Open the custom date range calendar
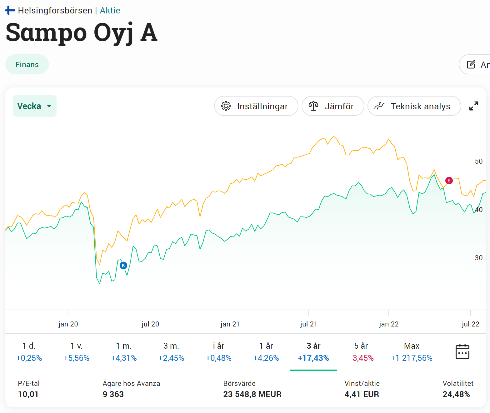This screenshot has width=490, height=413. coord(462,352)
